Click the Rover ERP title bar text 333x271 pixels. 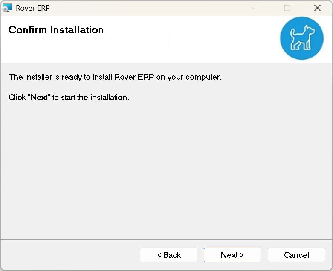(x=33, y=8)
